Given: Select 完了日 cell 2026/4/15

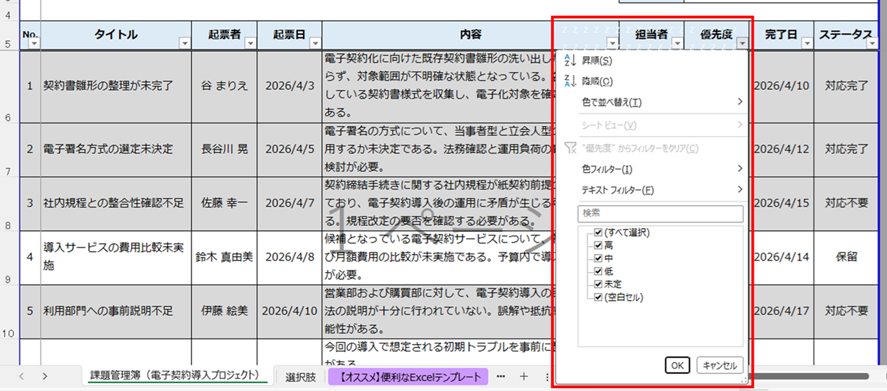Looking at the screenshot, I should 781,204.
